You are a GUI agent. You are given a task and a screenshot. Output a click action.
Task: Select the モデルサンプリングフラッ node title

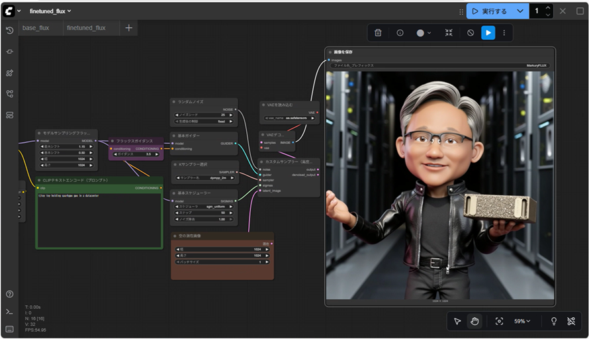click(66, 133)
